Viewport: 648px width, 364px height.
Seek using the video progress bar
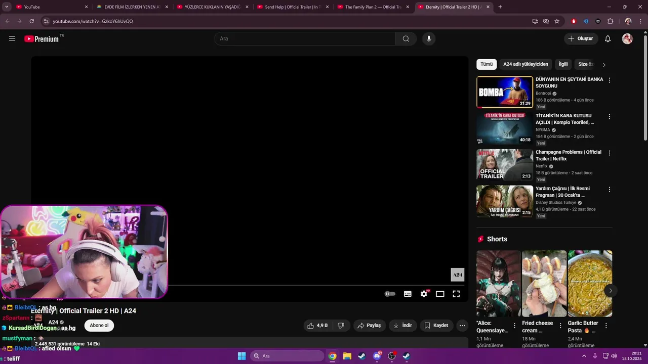pyautogui.click(x=317, y=285)
